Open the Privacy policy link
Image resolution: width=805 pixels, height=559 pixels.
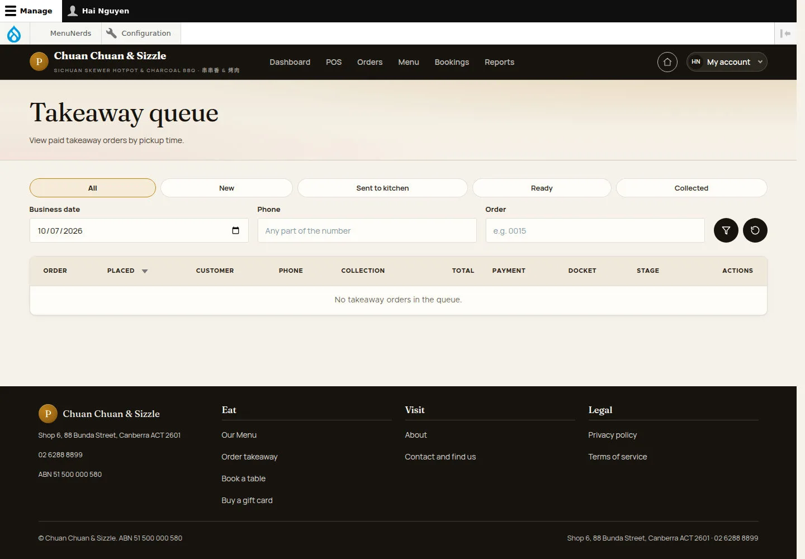point(612,435)
